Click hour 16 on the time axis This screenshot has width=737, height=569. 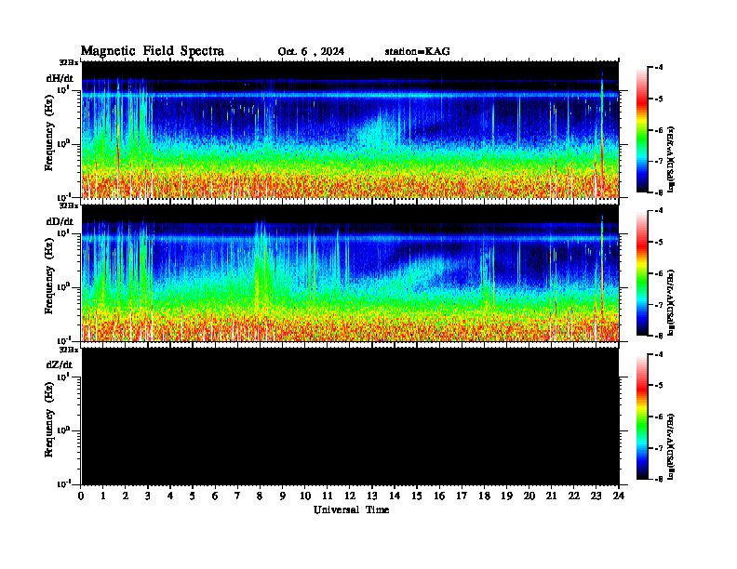pyautogui.click(x=439, y=496)
